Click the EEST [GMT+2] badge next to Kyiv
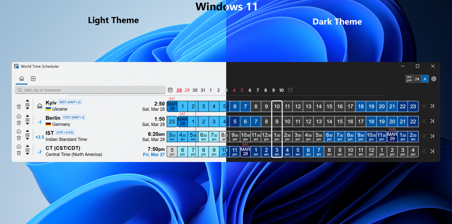The image size is (452, 224). (x=70, y=102)
